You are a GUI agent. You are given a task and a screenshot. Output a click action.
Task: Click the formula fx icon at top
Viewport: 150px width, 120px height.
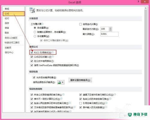tap(32, 10)
